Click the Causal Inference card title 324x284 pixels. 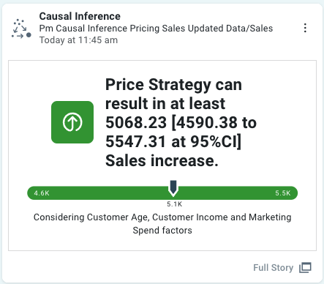coord(80,16)
